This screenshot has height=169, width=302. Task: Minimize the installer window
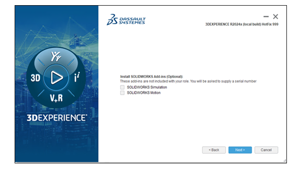coord(266,17)
